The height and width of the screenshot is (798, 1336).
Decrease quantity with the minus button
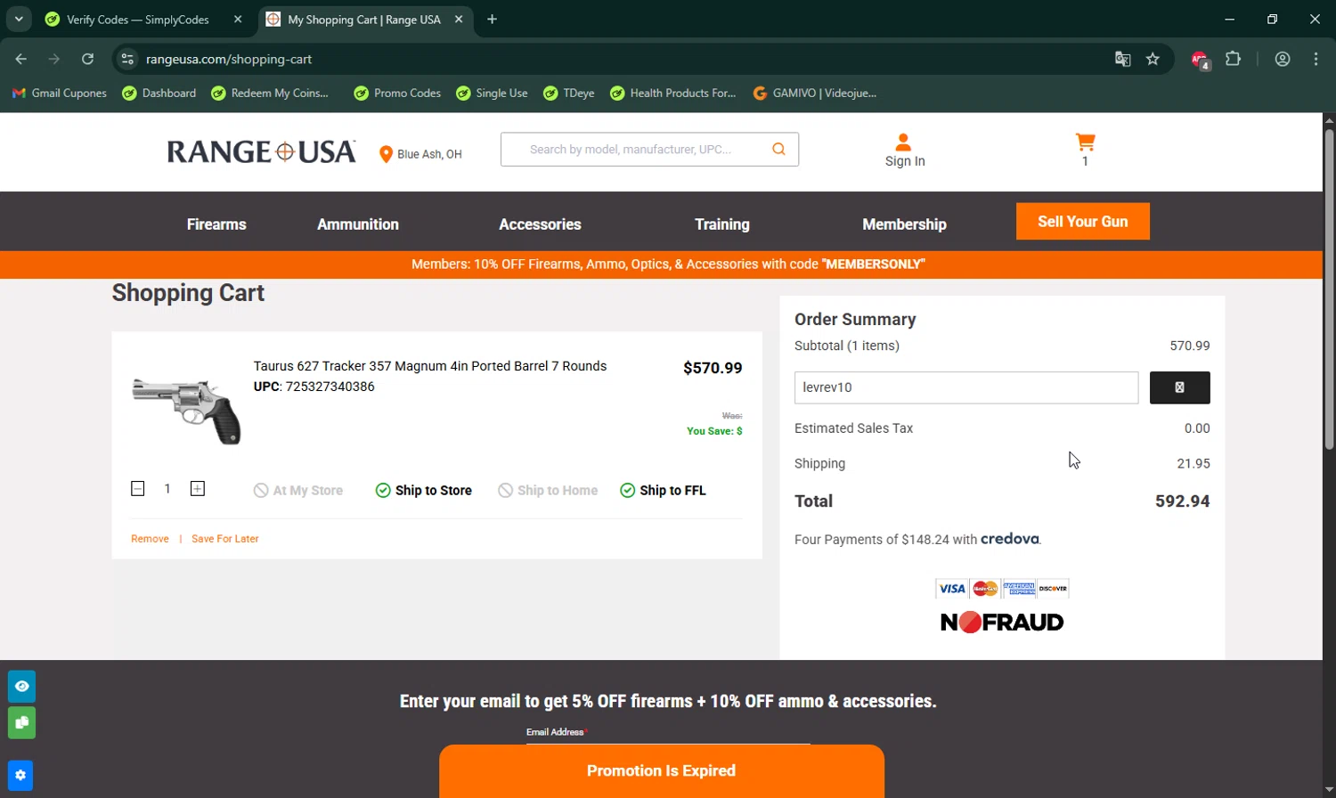[x=137, y=489]
